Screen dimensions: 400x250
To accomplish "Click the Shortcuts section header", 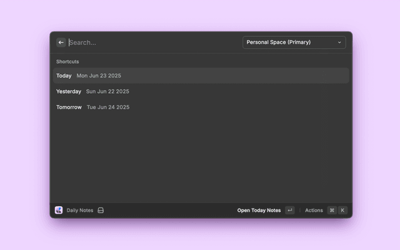I will coord(67,62).
